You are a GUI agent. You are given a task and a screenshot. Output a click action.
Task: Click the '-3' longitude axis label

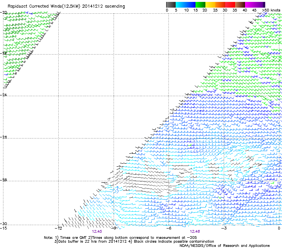coord(224,228)
